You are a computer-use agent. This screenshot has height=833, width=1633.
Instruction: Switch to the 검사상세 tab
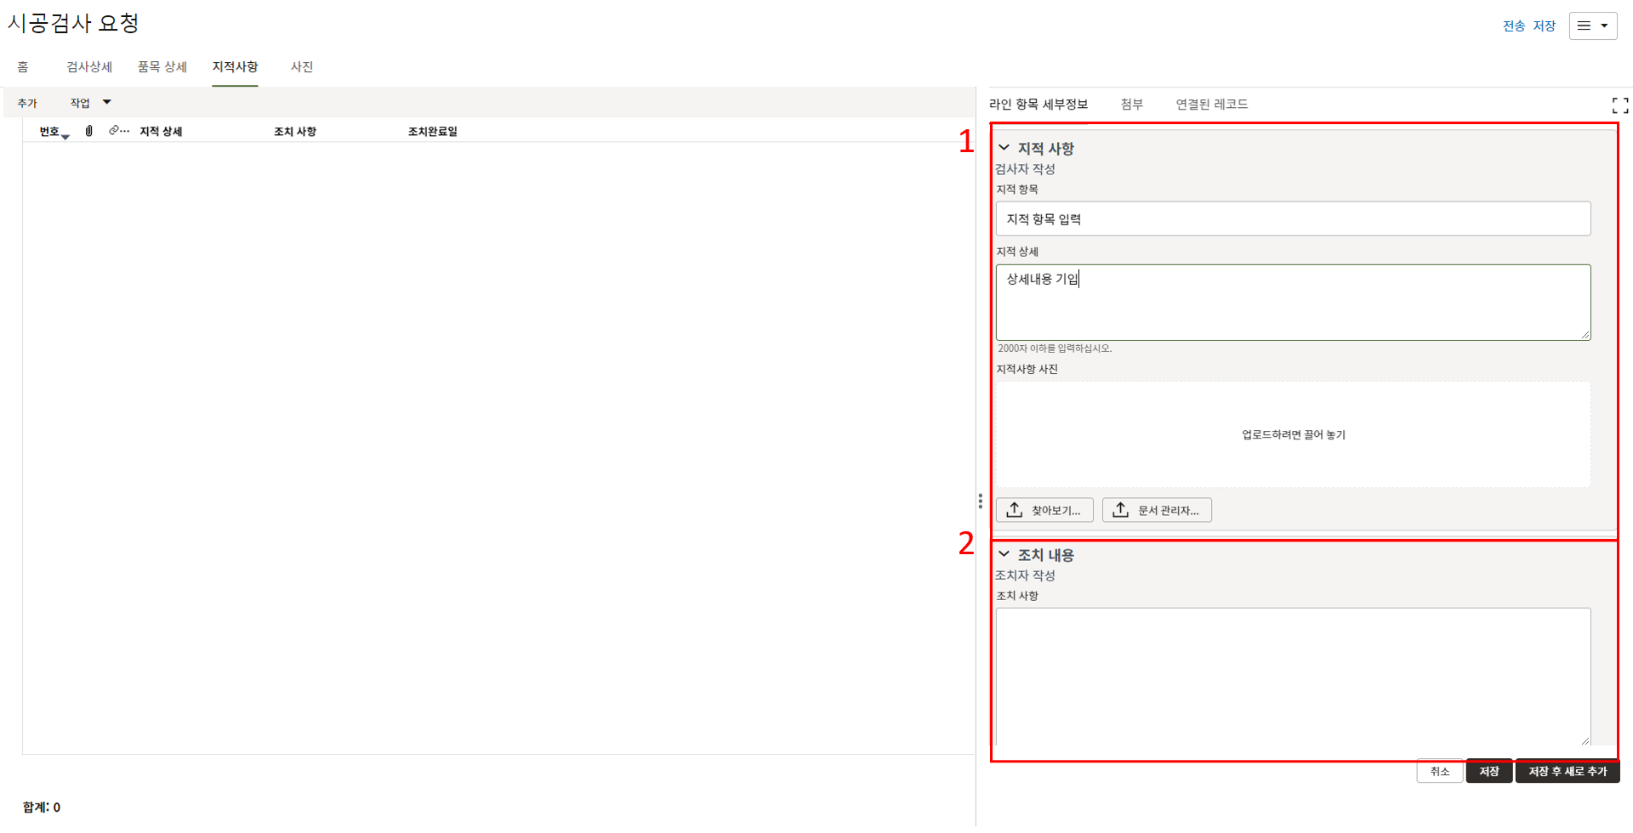89,66
